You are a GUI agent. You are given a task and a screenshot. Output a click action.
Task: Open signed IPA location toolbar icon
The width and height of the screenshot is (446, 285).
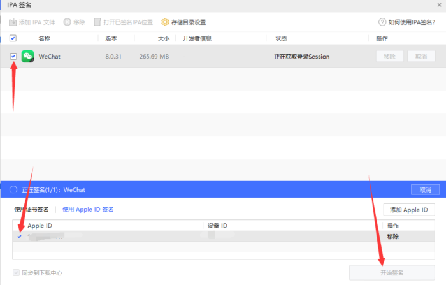tap(97, 22)
